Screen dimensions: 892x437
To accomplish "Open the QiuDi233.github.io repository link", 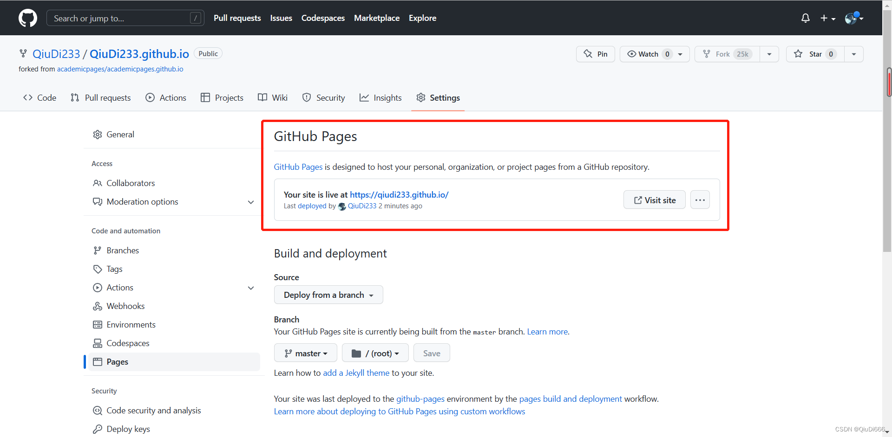I will click(x=139, y=54).
